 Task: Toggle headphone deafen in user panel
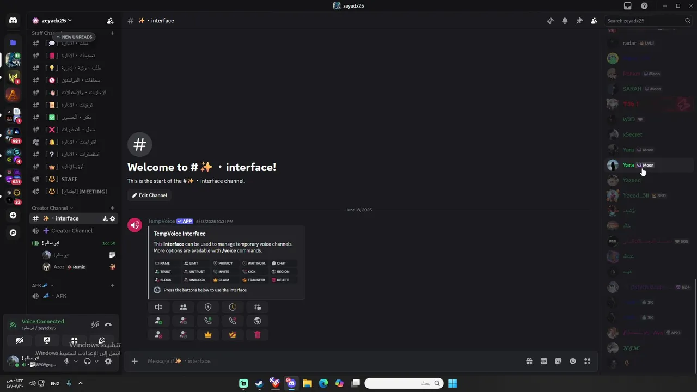point(87,361)
